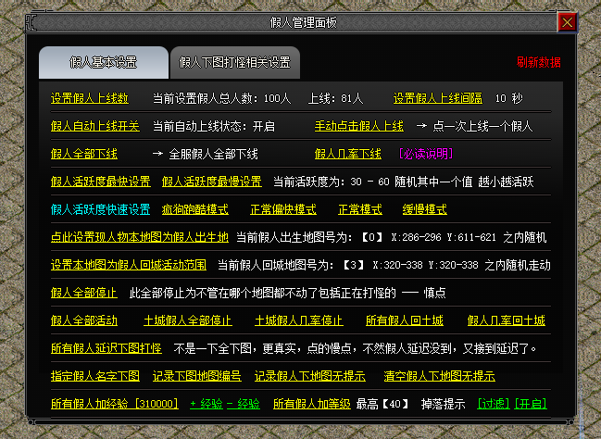Click 设置假人上线间隔 link
Screen dimensions: 601x439
click(438, 98)
